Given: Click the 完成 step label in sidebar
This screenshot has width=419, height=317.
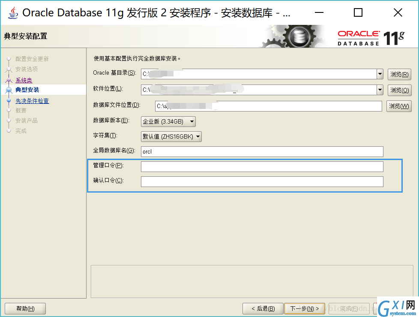Looking at the screenshot, I should pyautogui.click(x=21, y=131).
